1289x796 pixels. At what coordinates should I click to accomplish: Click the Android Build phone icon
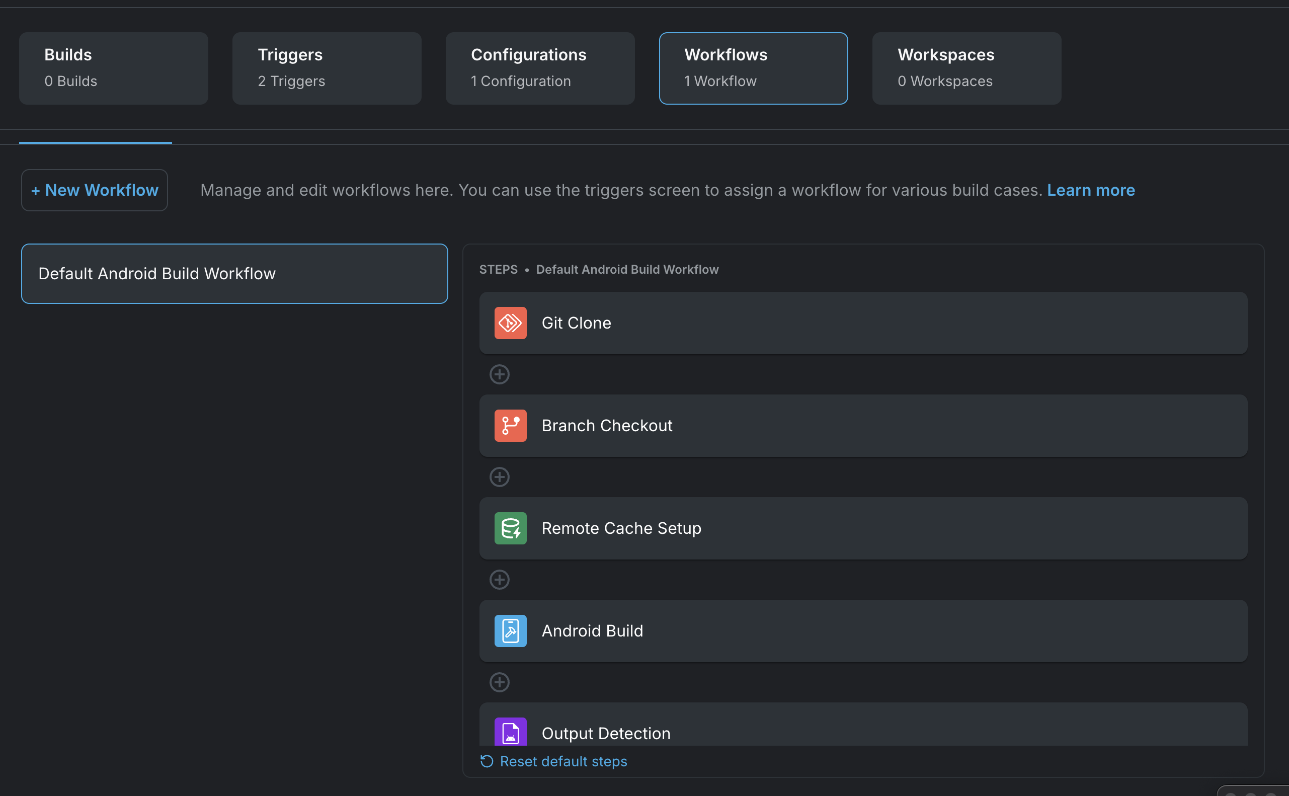(510, 630)
